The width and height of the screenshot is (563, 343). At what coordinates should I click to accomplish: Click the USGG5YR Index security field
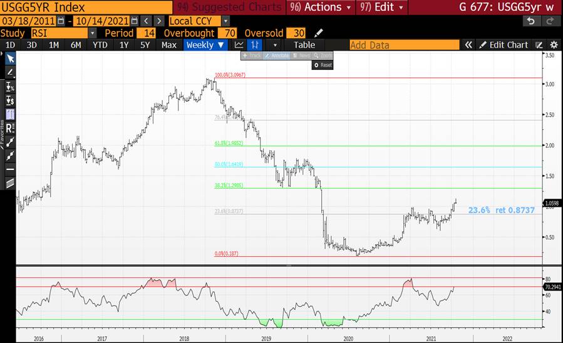(86, 7)
